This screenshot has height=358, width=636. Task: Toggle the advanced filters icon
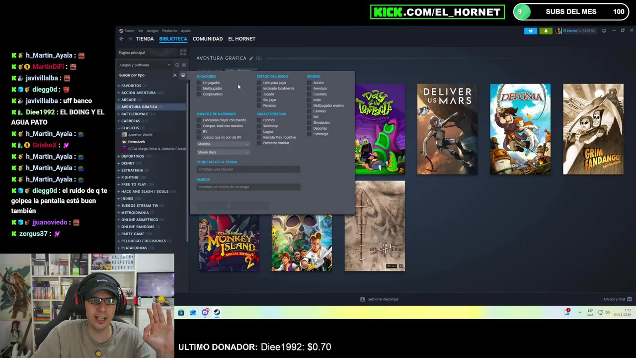(183, 75)
